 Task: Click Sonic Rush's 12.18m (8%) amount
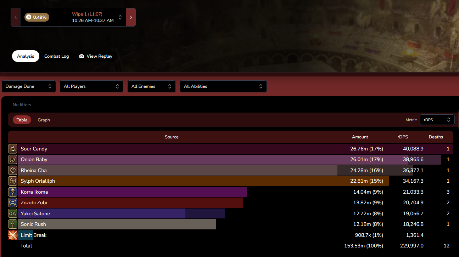pos(368,224)
